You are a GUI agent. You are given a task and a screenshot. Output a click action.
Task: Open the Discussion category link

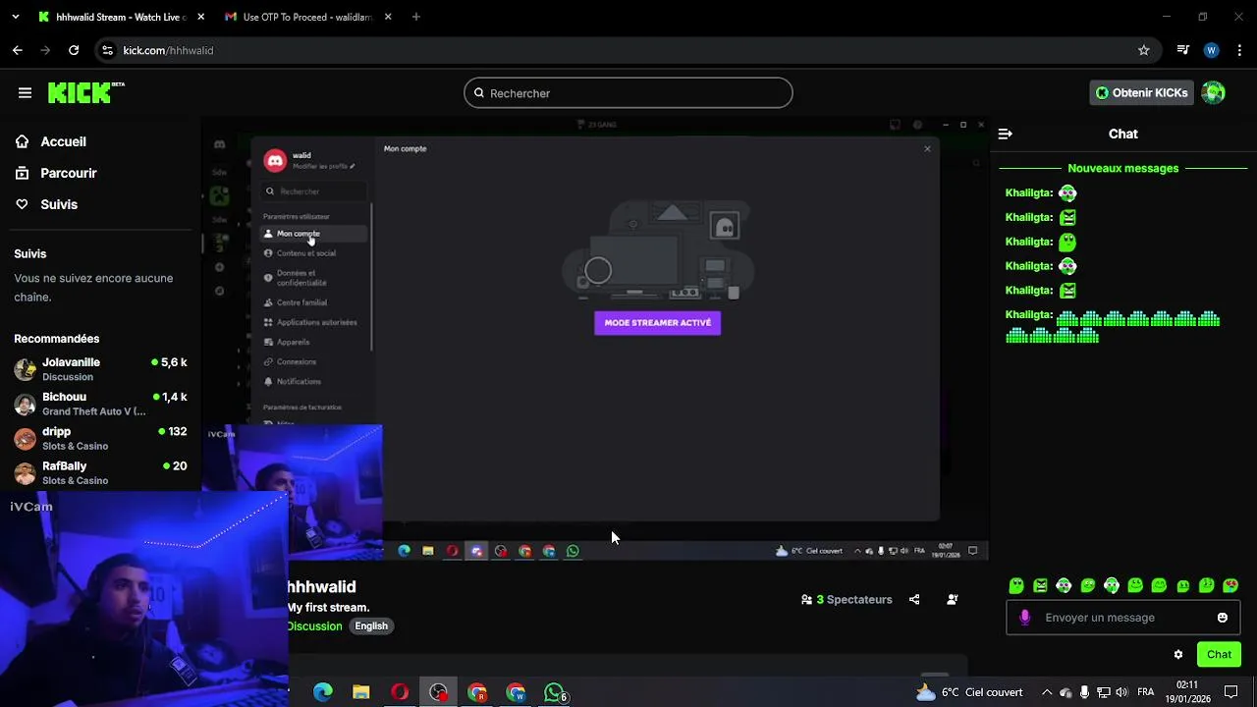314,625
